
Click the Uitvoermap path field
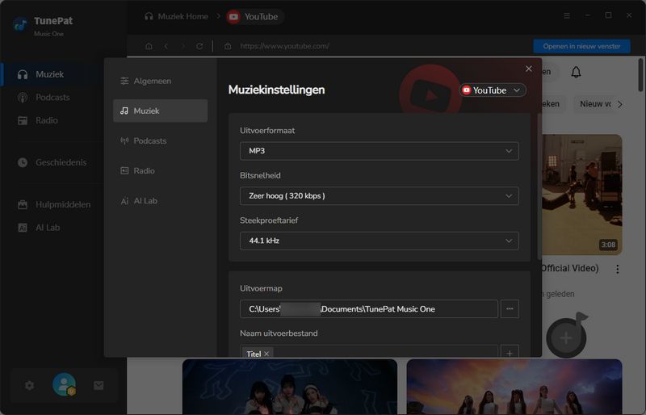pyautogui.click(x=369, y=308)
